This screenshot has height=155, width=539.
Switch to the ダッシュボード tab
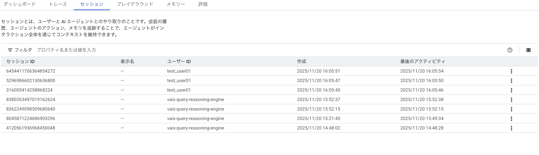(19, 4)
